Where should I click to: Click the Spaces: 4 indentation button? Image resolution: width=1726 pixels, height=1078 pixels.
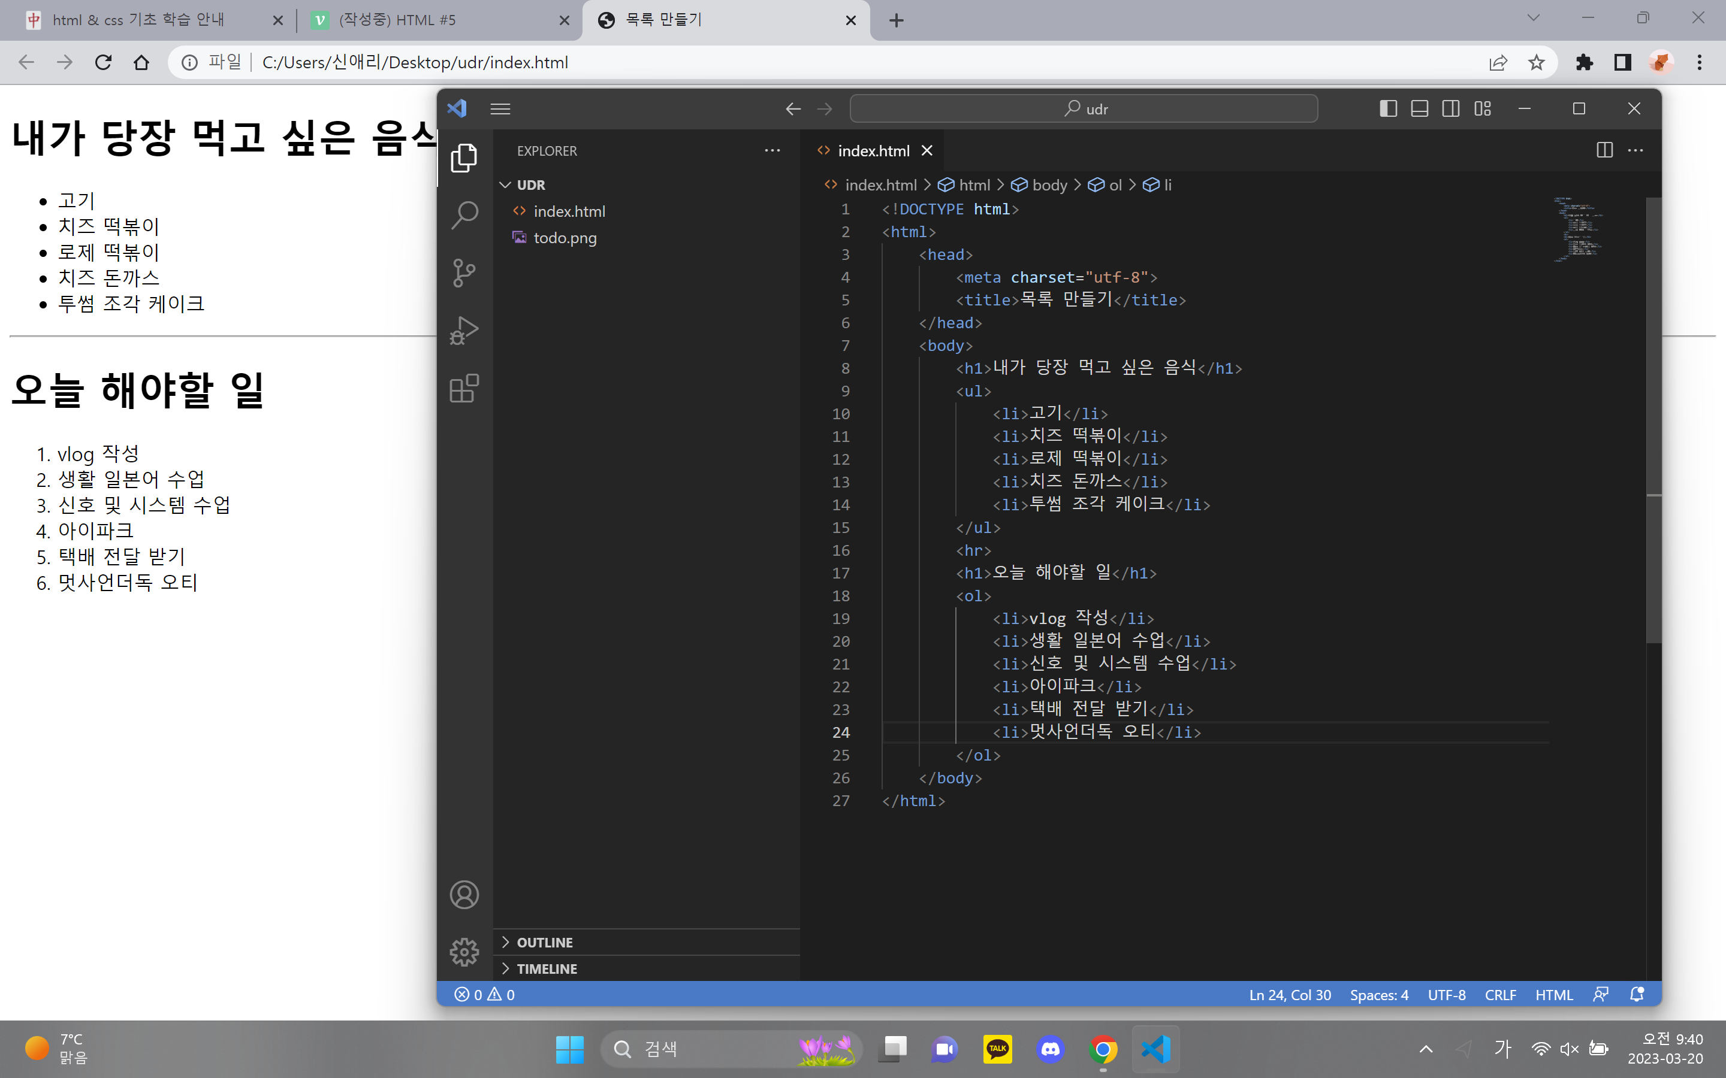tap(1378, 995)
